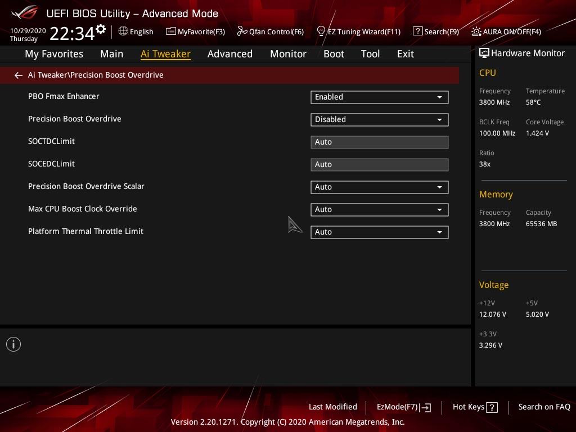Click Memory Capacity value 65536 MB

(541, 224)
